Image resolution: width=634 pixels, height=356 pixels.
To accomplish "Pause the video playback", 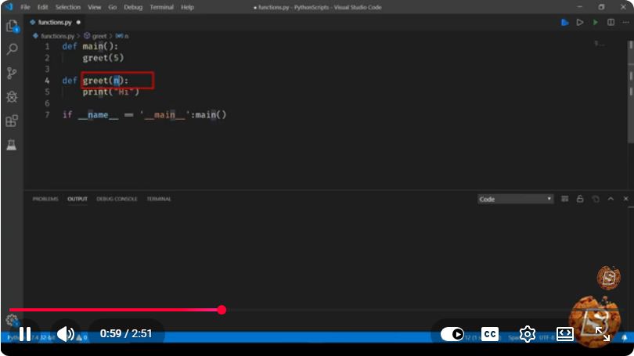I will [x=25, y=334].
